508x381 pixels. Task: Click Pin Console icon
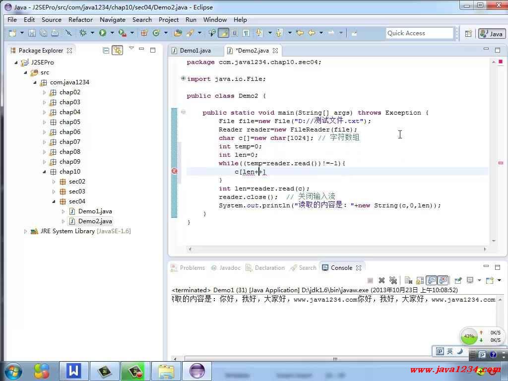tap(458, 280)
